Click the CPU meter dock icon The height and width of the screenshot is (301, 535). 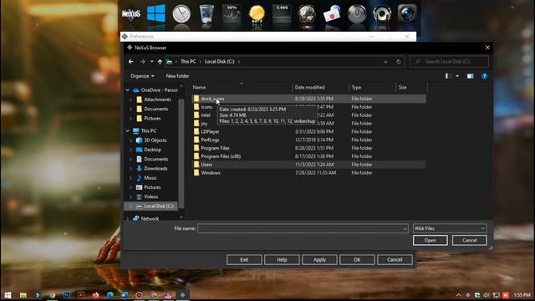click(x=232, y=14)
